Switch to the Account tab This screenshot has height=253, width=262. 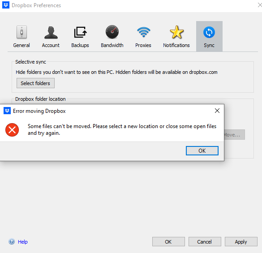(x=51, y=37)
